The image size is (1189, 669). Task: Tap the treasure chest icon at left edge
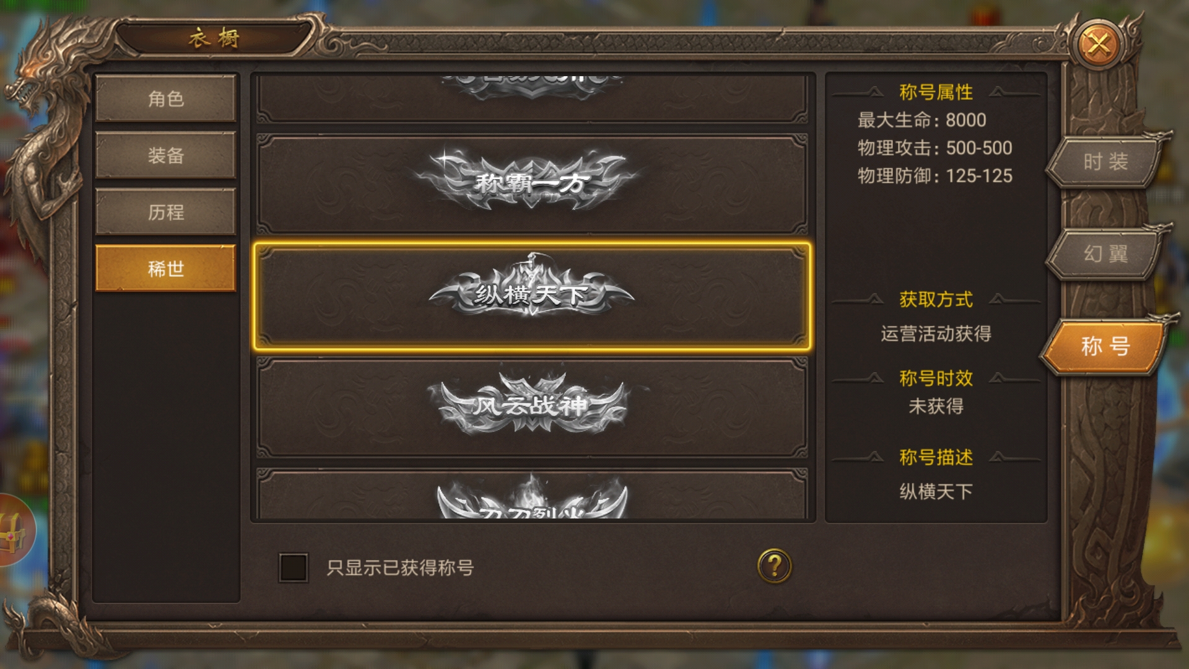pyautogui.click(x=14, y=531)
